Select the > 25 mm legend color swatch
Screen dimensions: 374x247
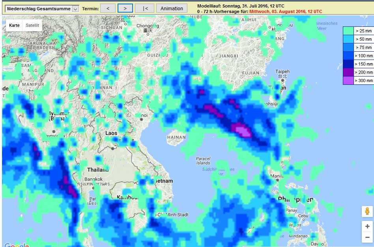point(348,31)
